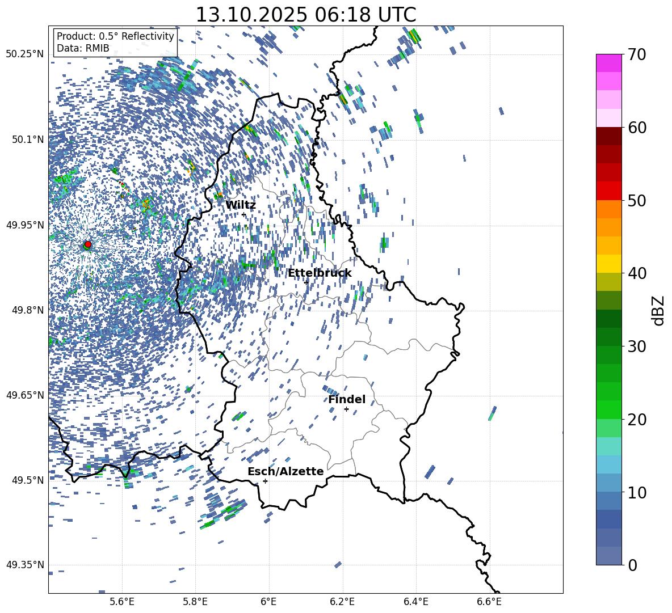Click the 49.65°N latitude label

[x=25, y=395]
